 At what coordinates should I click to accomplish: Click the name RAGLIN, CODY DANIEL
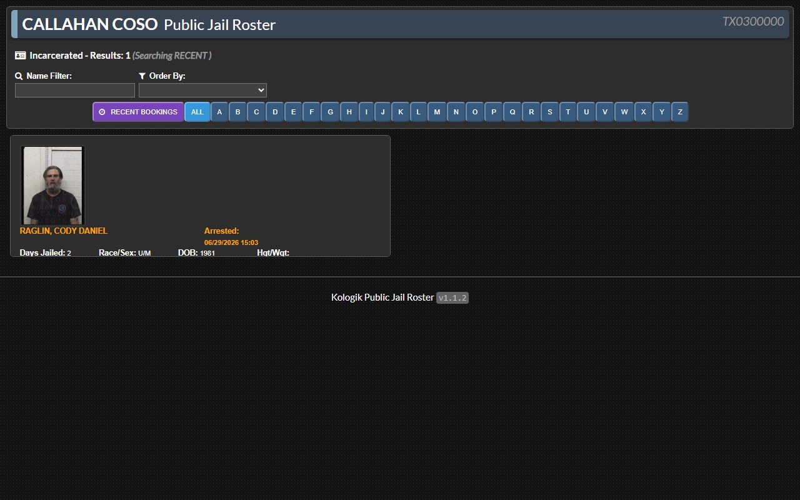click(x=64, y=231)
